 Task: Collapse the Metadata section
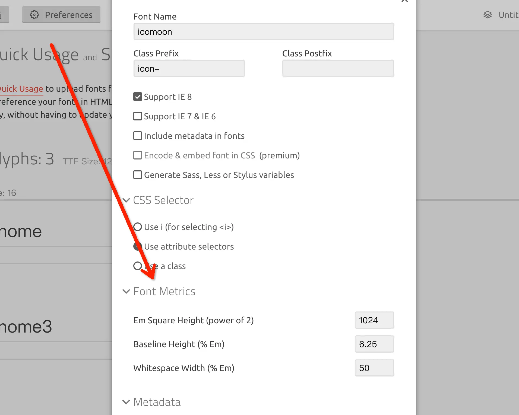click(x=126, y=402)
